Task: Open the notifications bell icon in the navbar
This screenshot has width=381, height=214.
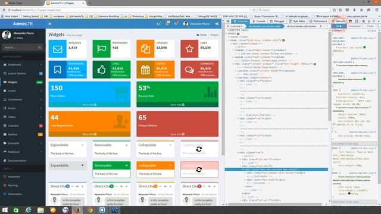Action: point(168,24)
